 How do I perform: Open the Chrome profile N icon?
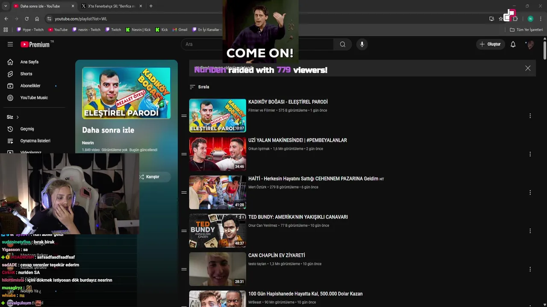click(530, 19)
